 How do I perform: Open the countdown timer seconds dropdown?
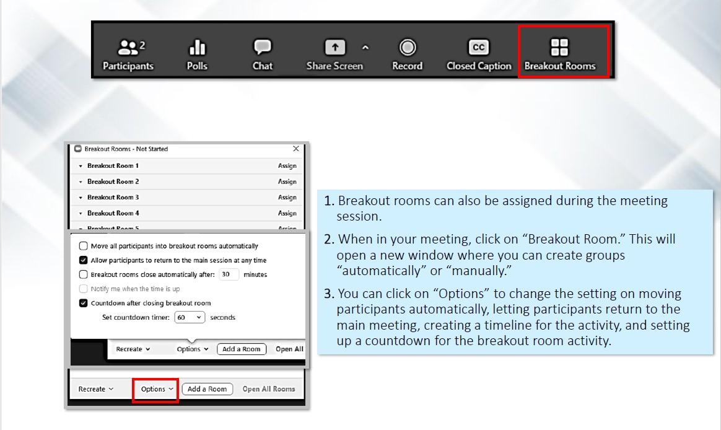click(x=190, y=317)
